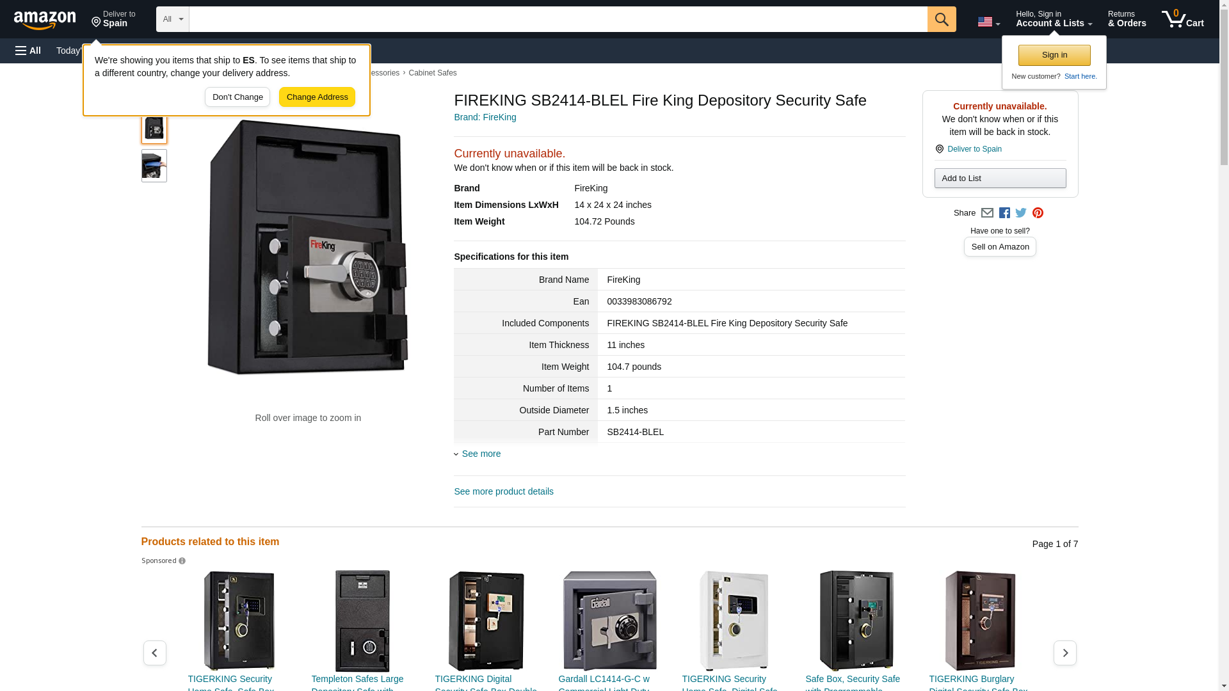This screenshot has height=691, width=1229.
Task: Go to previous related products page
Action: coord(154,653)
